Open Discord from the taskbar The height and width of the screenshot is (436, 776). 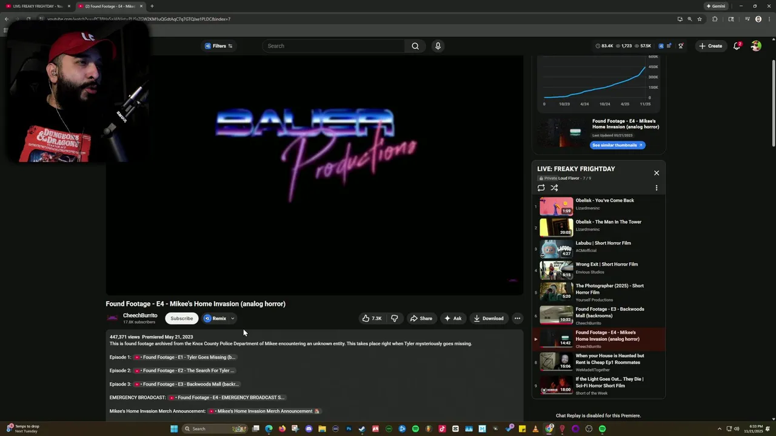point(309,429)
